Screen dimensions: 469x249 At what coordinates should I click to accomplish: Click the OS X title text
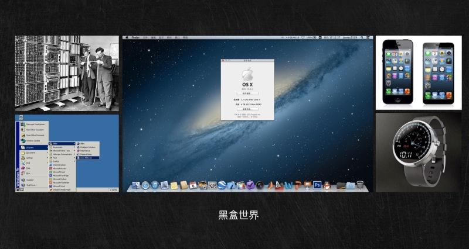coord(247,85)
